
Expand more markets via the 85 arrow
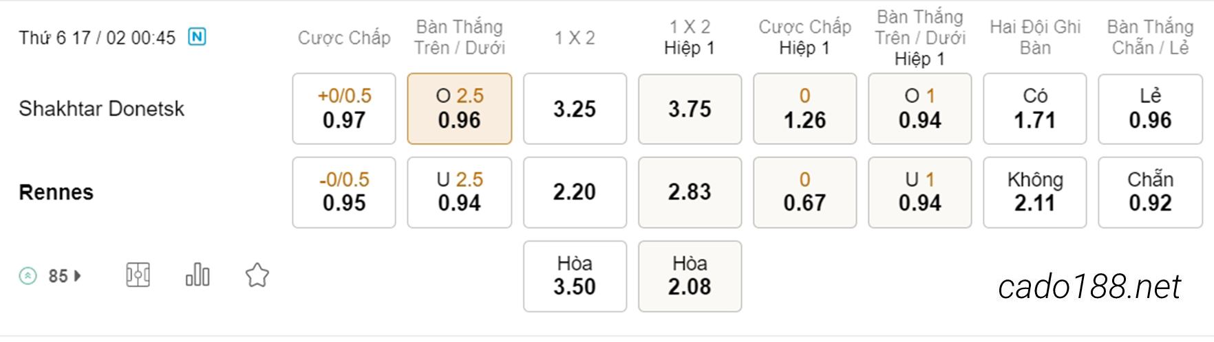tap(65, 276)
